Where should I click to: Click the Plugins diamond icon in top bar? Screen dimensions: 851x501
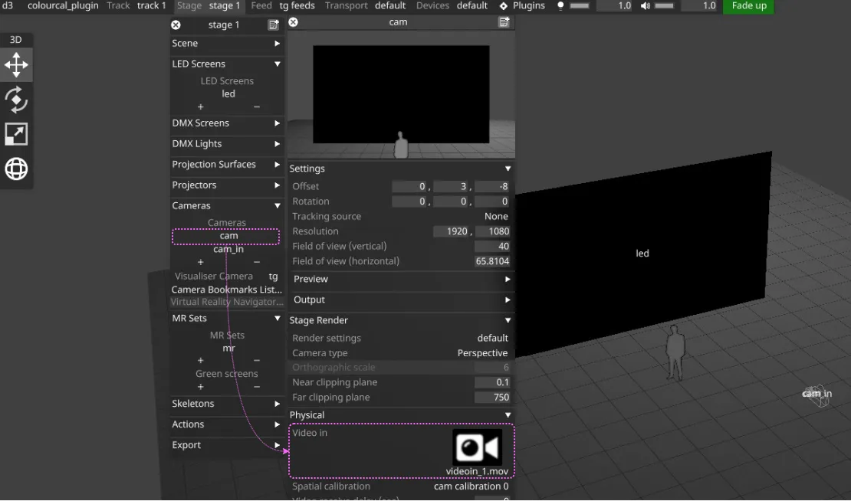pos(502,6)
